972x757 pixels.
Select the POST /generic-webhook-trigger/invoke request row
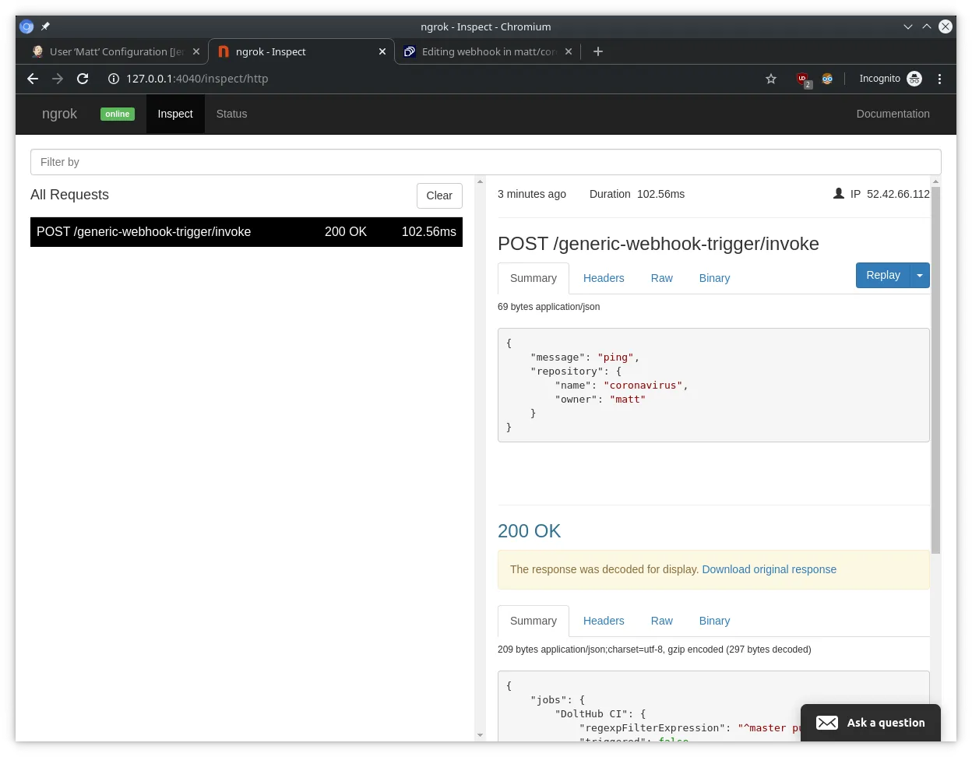pyautogui.click(x=246, y=232)
